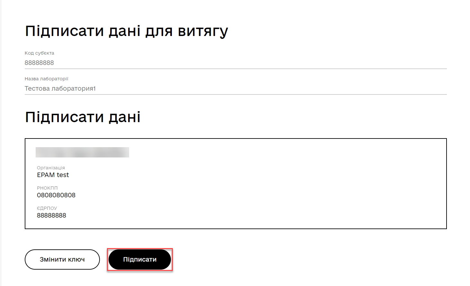Select the 0808080808 tax number value
The image size is (470, 286).
coord(56,195)
